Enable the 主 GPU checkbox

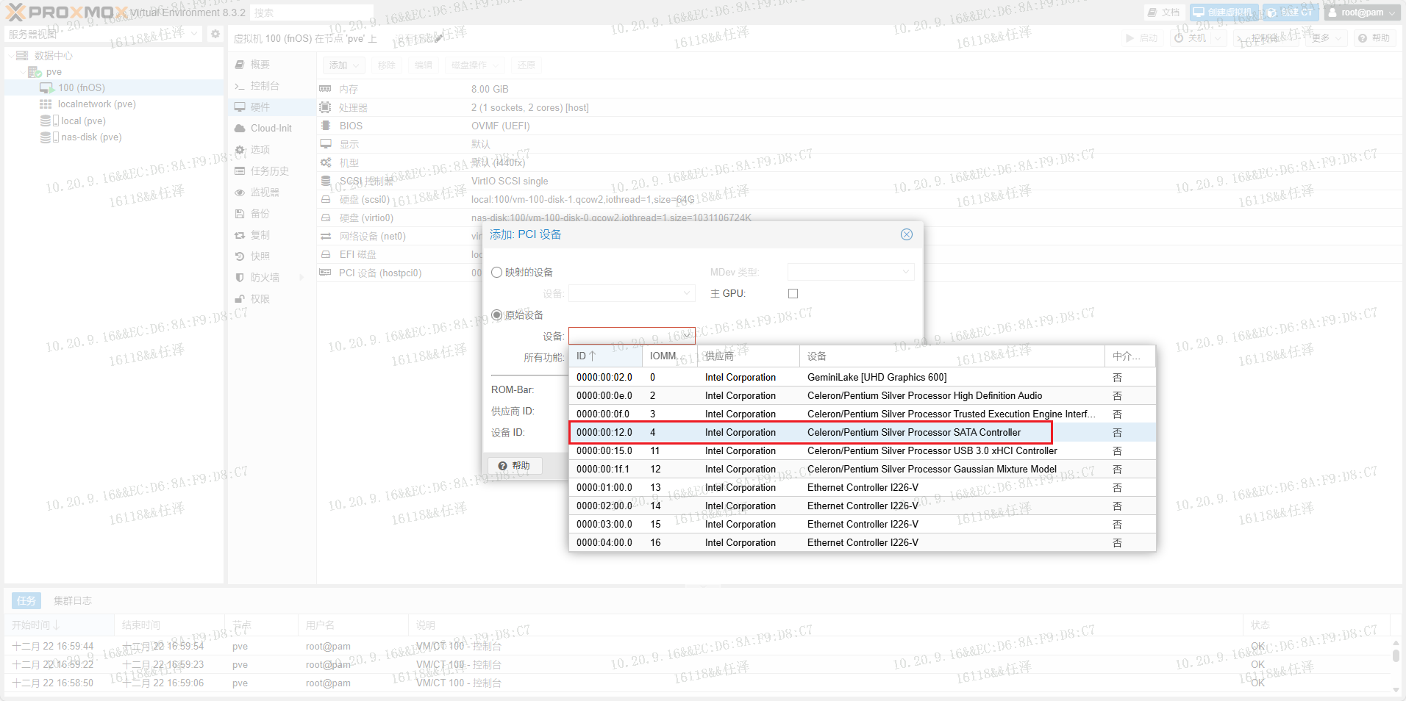pyautogui.click(x=793, y=294)
